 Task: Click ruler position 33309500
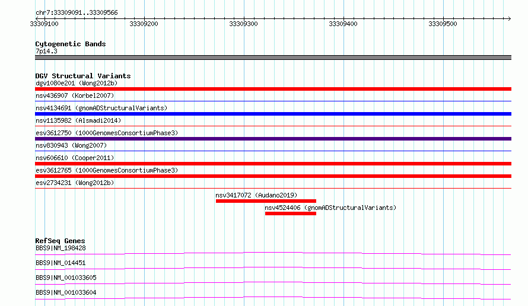click(443, 24)
